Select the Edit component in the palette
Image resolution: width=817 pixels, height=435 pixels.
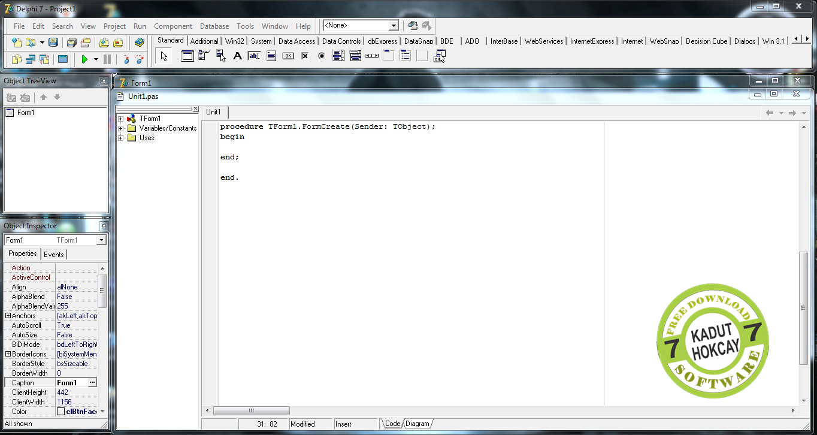[x=254, y=56]
